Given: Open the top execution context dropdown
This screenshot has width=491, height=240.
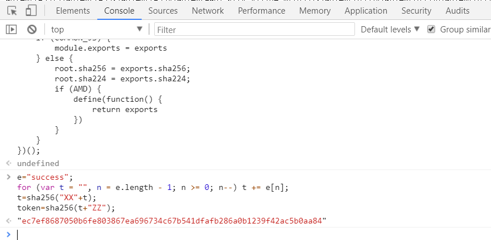Looking at the screenshot, I should click(x=97, y=30).
